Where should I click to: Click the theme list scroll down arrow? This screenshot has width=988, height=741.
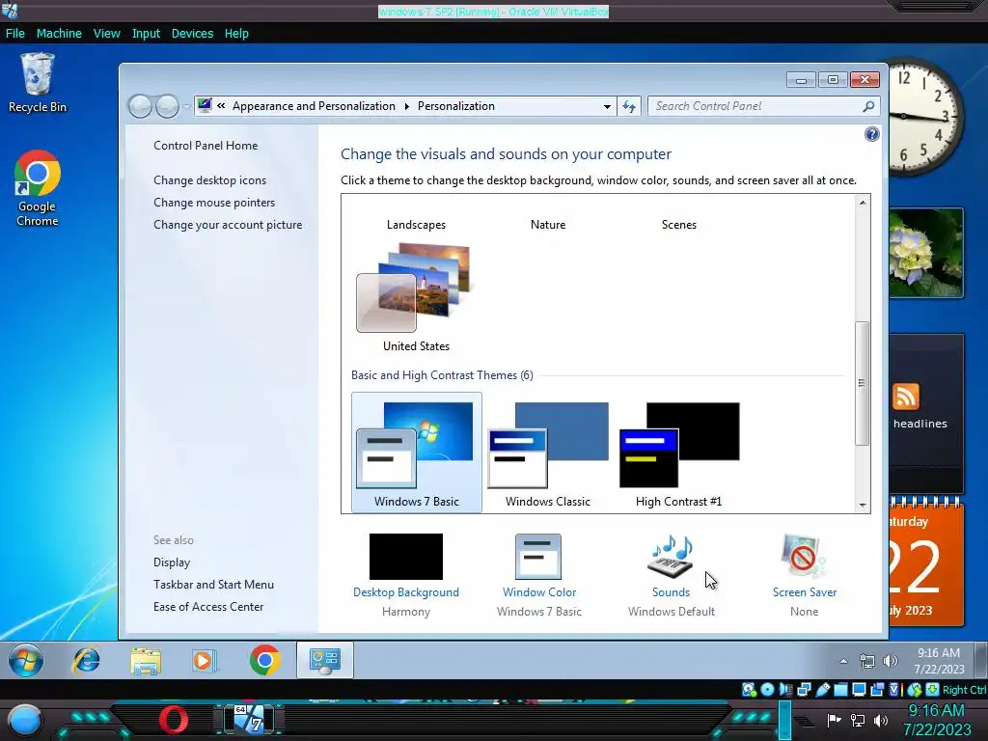point(862,506)
